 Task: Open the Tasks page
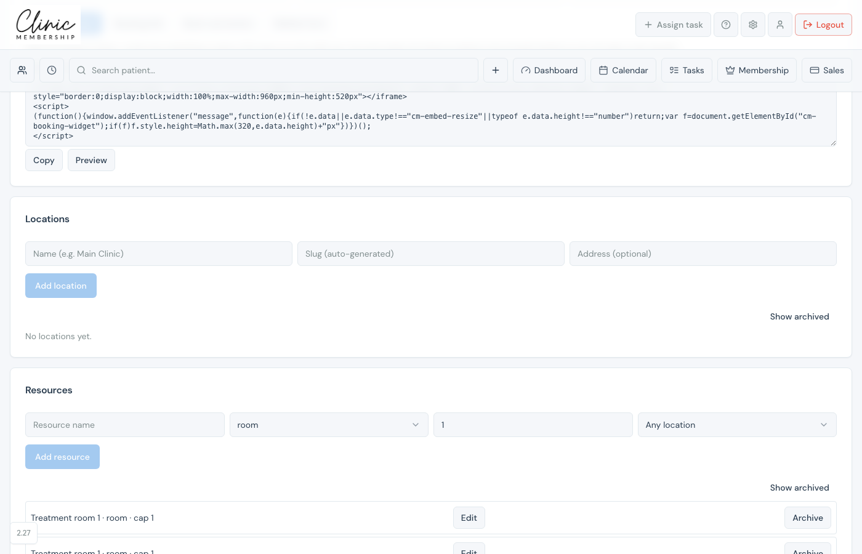(x=687, y=70)
